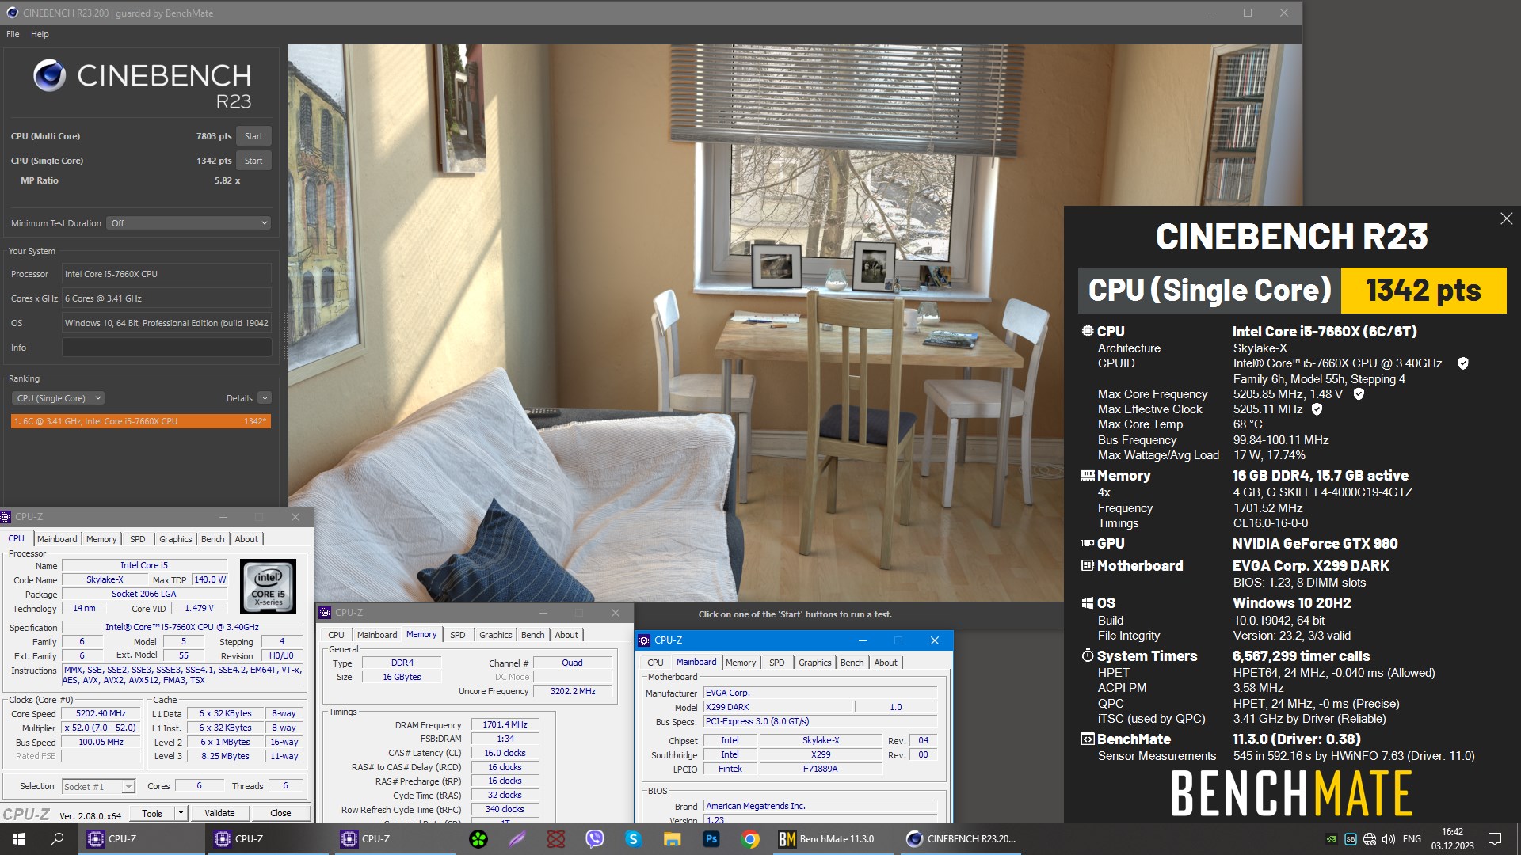1521x855 pixels.
Task: Click the Multiplier value x 52.0 (7.0 - 52.0)
Action: [101, 728]
